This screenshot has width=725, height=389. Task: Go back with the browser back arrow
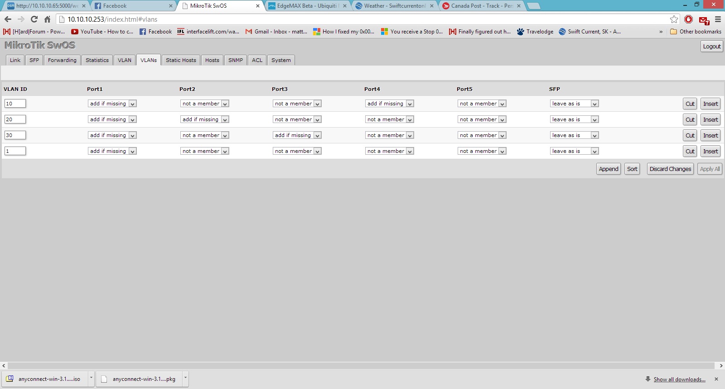point(8,19)
